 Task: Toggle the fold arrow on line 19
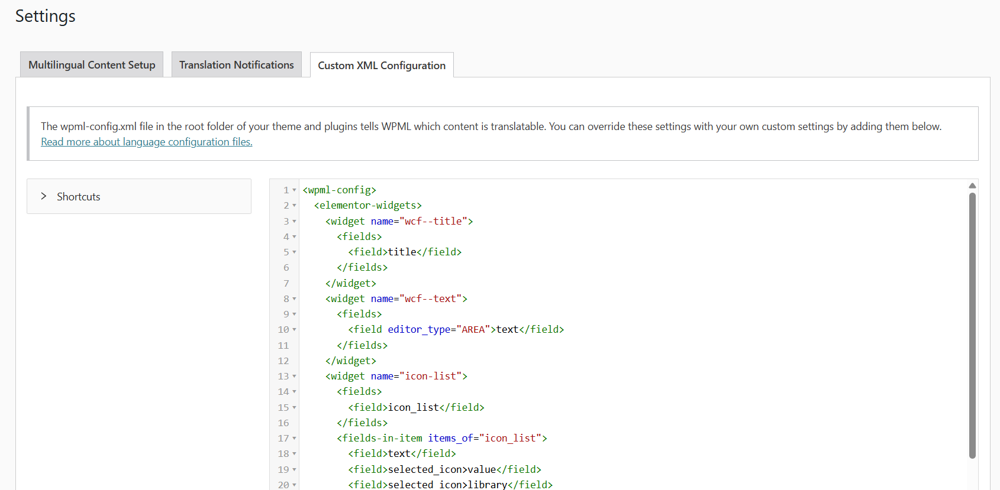point(294,469)
